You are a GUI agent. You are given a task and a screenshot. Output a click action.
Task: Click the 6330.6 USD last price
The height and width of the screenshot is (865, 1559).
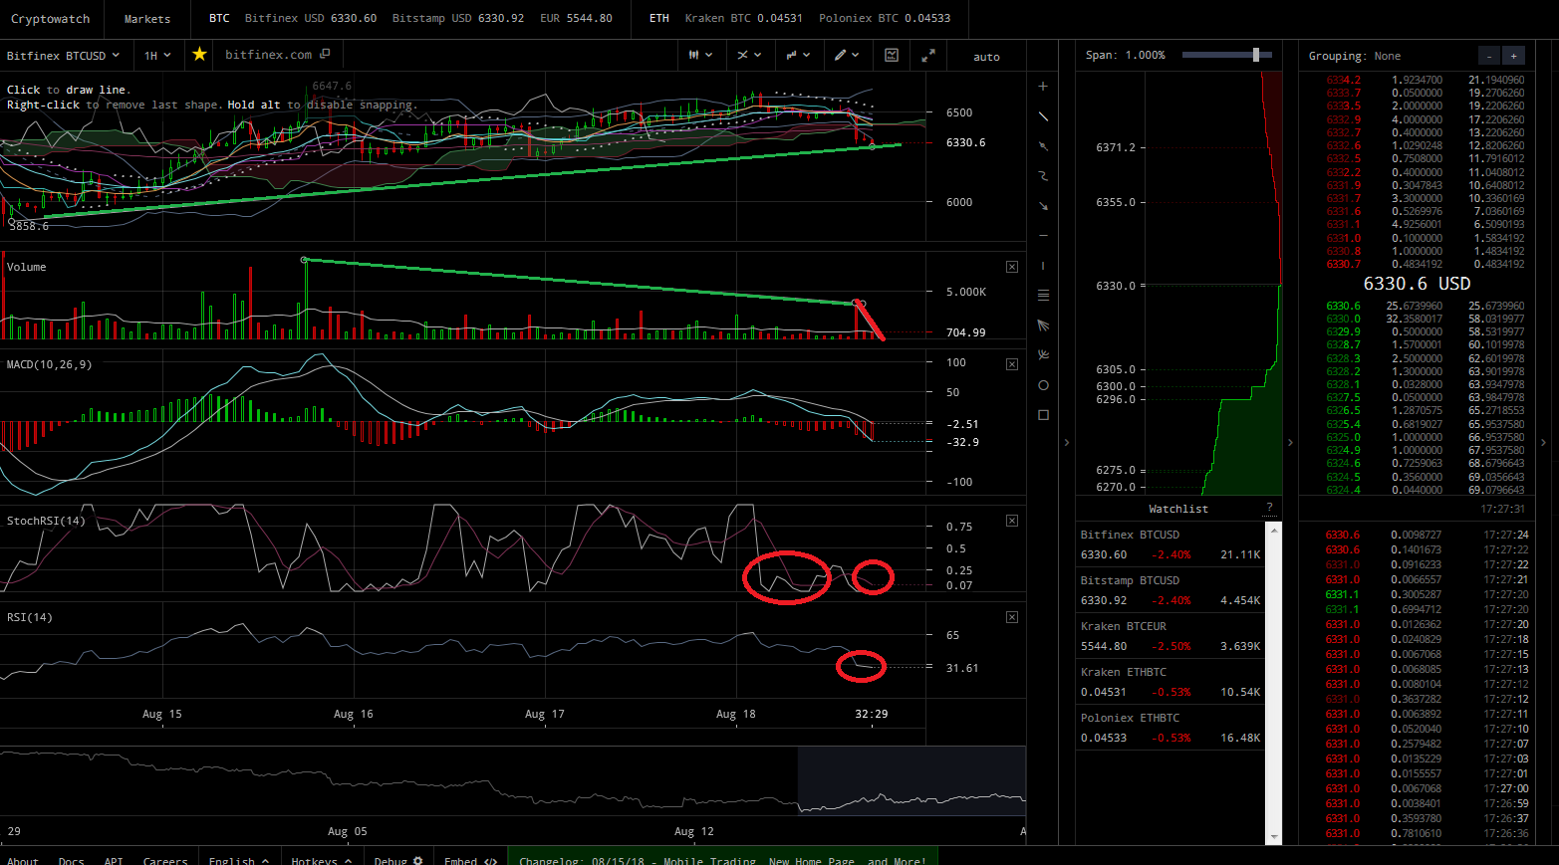tap(1417, 284)
